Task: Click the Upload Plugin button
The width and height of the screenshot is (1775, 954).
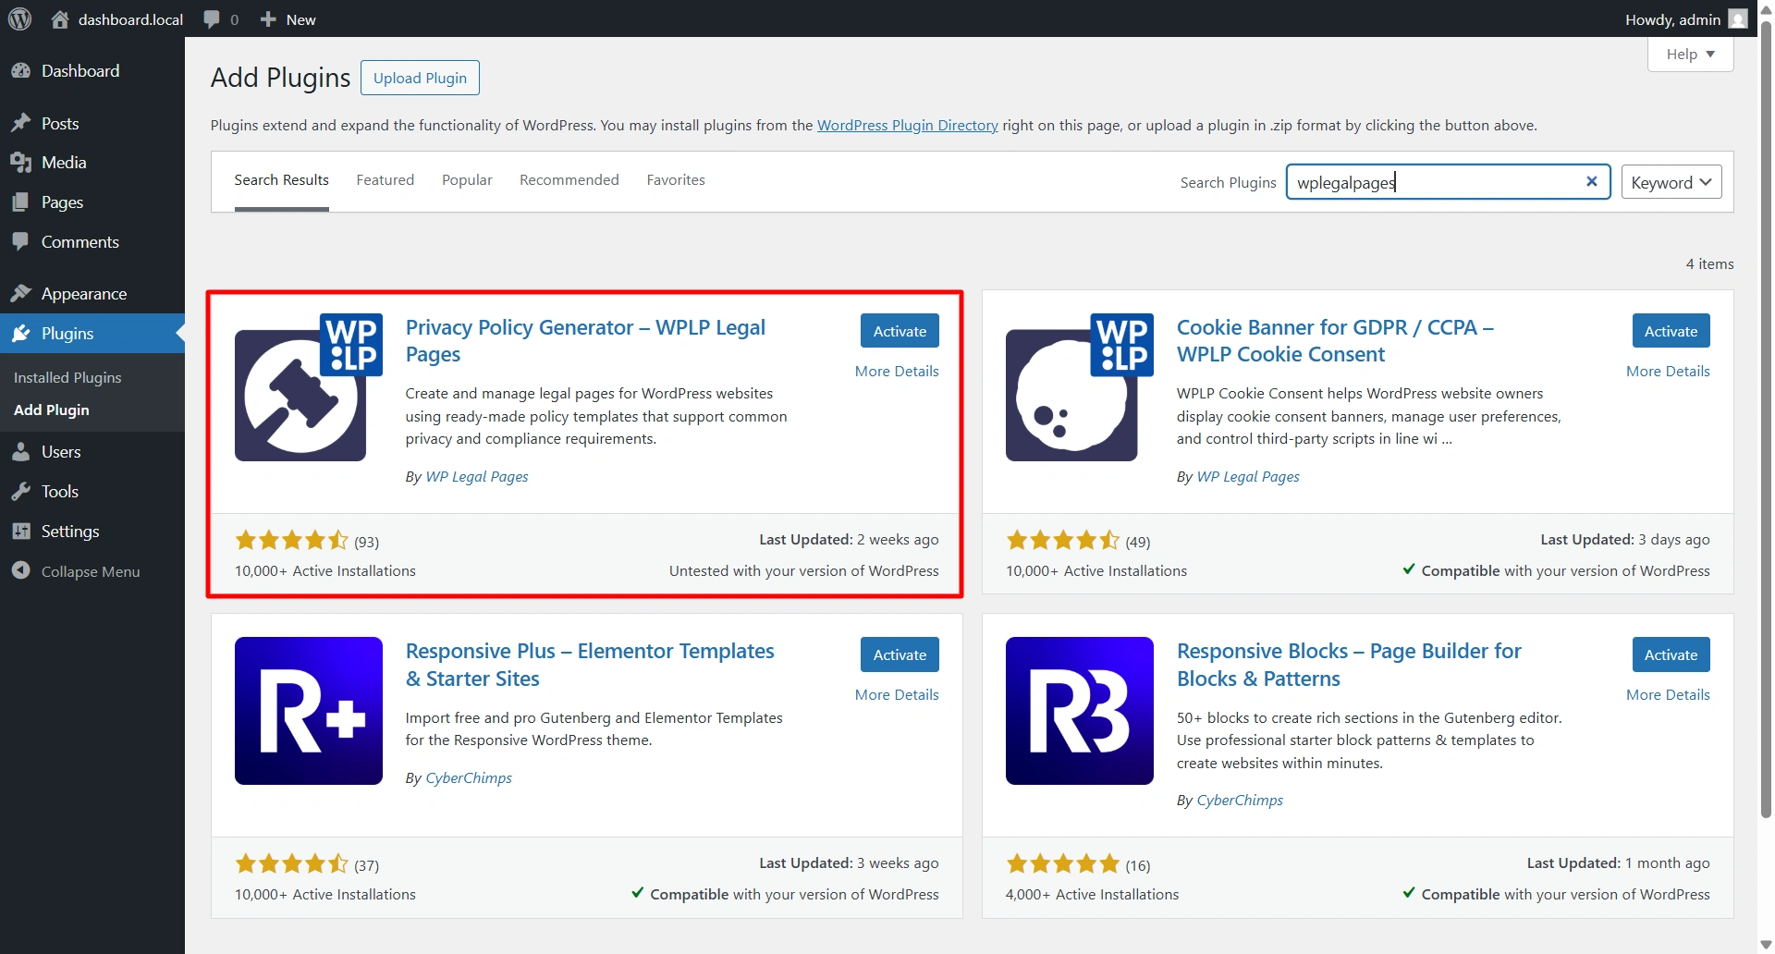Action: (420, 78)
